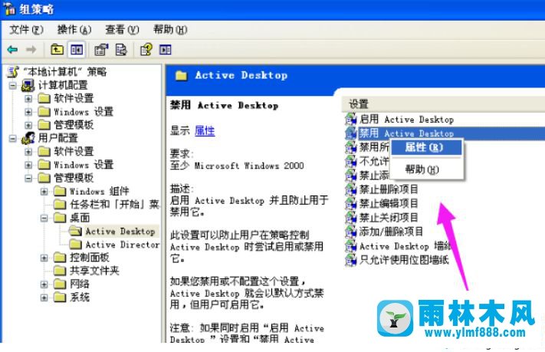The height and width of the screenshot is (352, 545).
Task: Select Active Desktop tree item
Action: pos(120,232)
